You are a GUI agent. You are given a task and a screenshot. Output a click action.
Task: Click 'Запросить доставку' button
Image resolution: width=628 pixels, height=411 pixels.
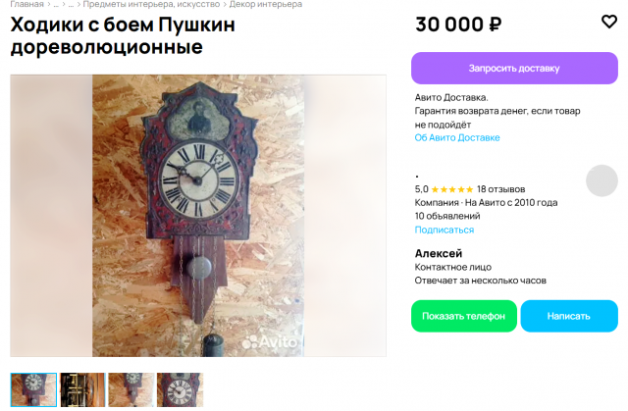(514, 69)
